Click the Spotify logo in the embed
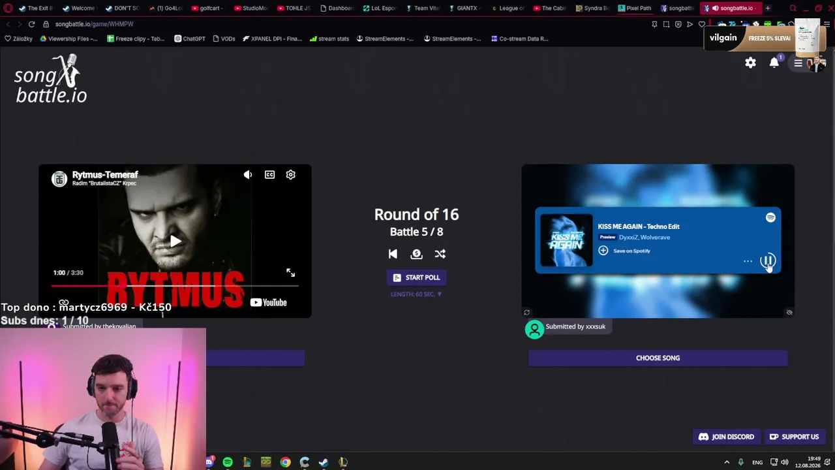The height and width of the screenshot is (470, 835). (770, 217)
